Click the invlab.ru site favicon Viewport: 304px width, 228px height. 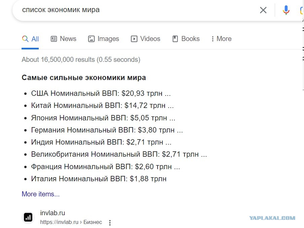click(28, 218)
